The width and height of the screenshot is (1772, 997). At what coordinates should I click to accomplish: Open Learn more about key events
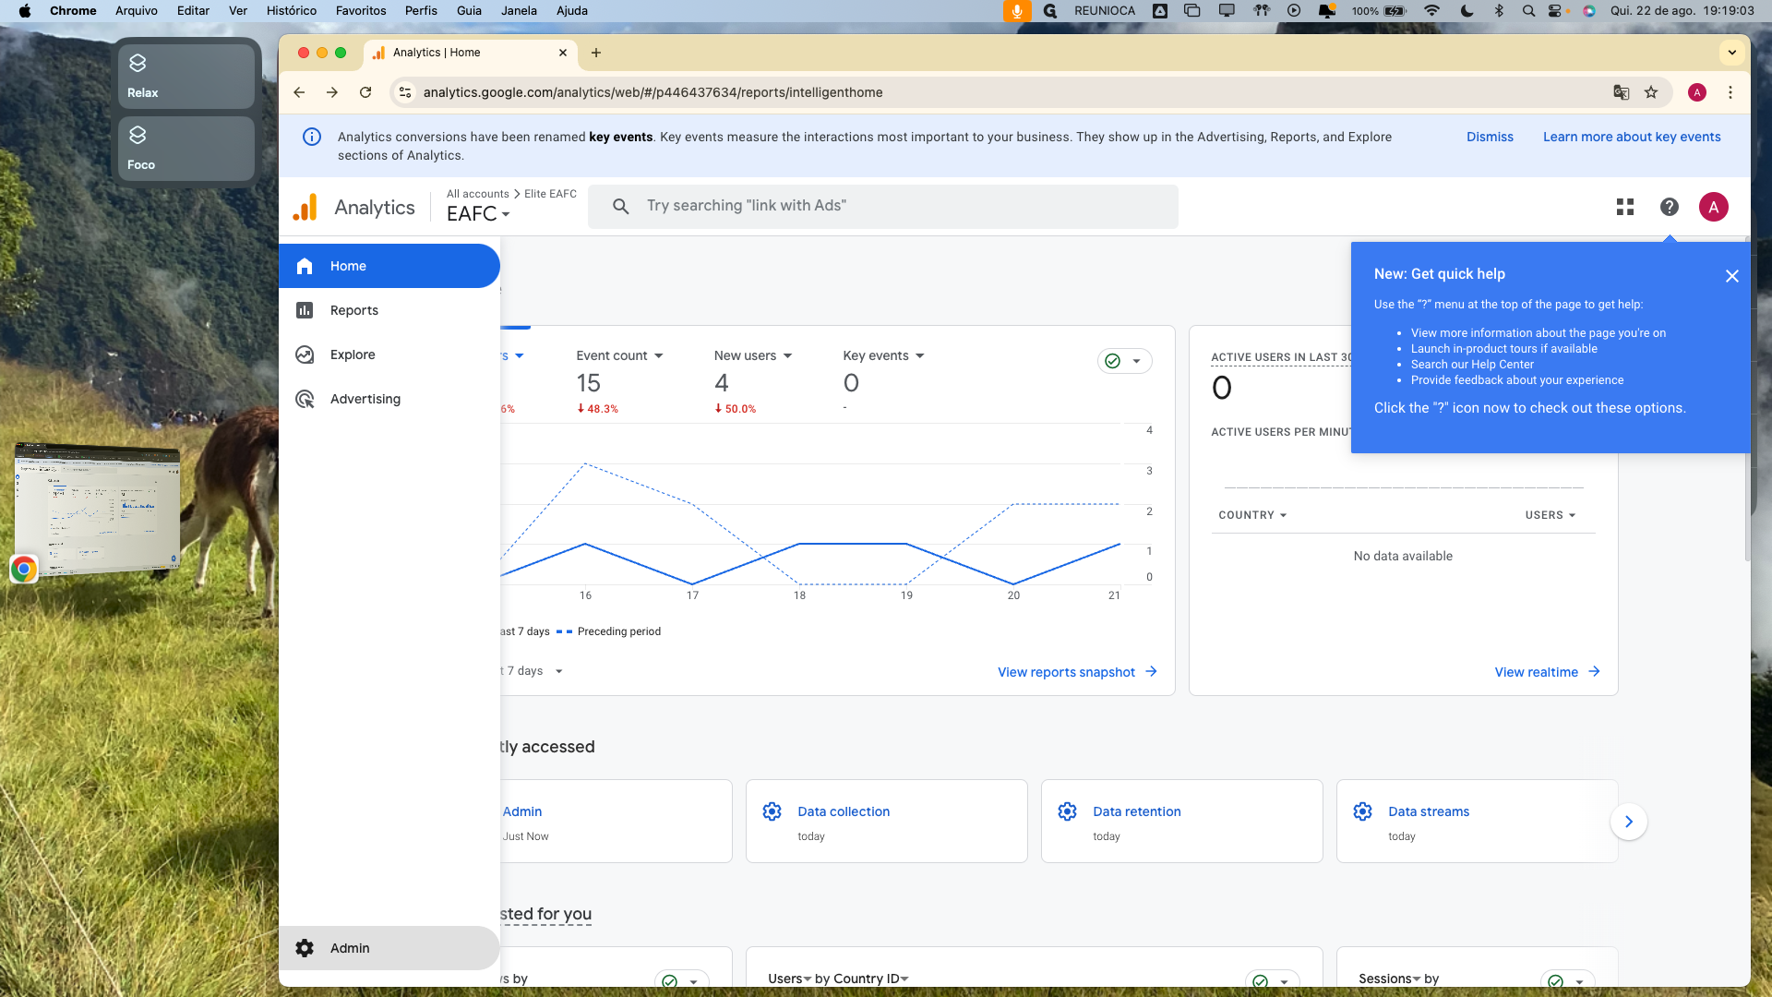click(1632, 137)
